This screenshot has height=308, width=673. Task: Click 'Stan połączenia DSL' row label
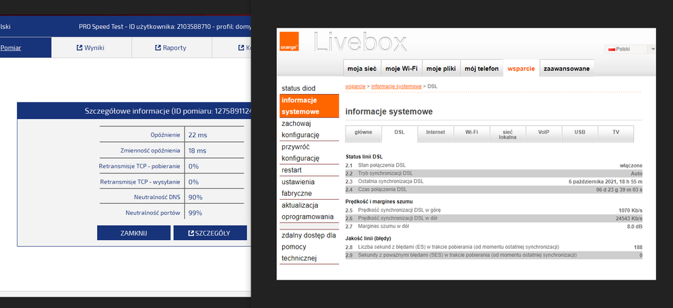[381, 165]
